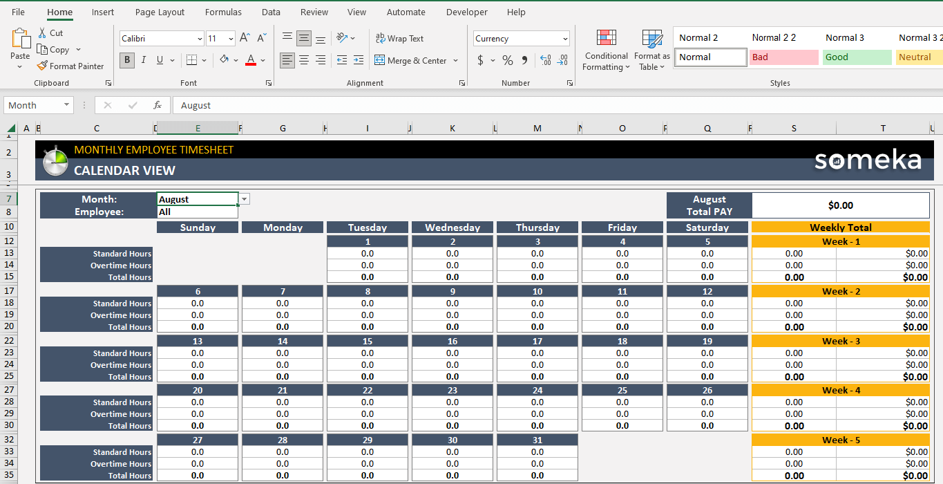Viewport: 943px width, 484px height.
Task: Switch to the Formulas ribbon tab
Action: 222,12
